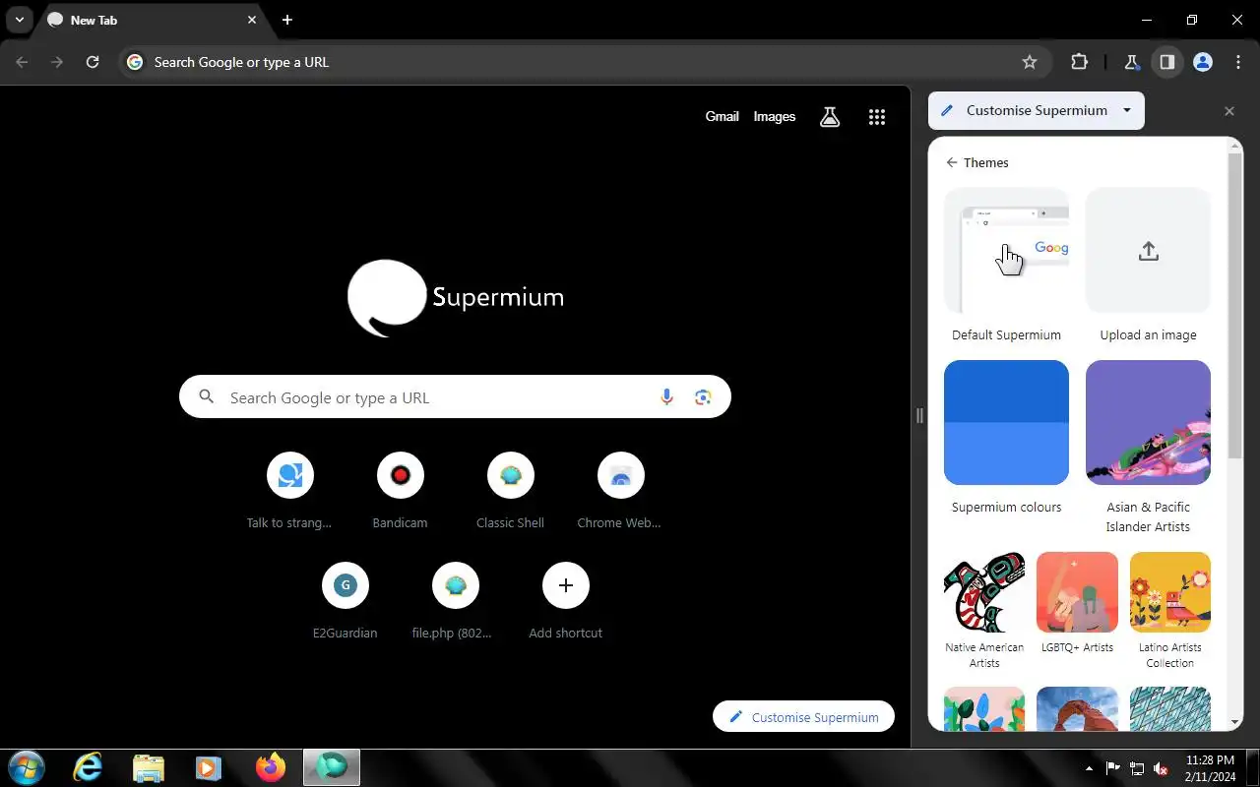The height and width of the screenshot is (787, 1260).
Task: Click the Supermium taskbar button
Action: [332, 767]
